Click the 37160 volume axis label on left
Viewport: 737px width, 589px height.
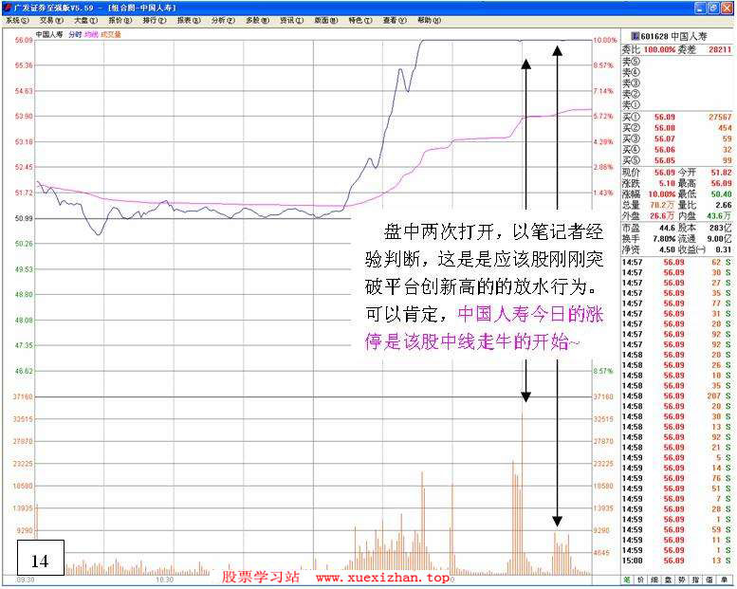pos(23,396)
